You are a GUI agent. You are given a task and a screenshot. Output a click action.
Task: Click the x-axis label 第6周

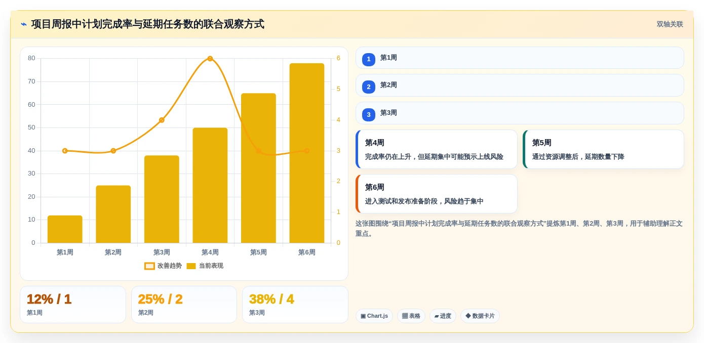307,252
